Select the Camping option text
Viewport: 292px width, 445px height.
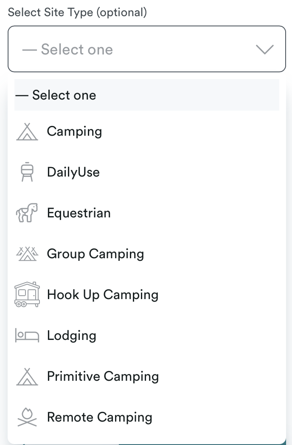pyautogui.click(x=75, y=132)
